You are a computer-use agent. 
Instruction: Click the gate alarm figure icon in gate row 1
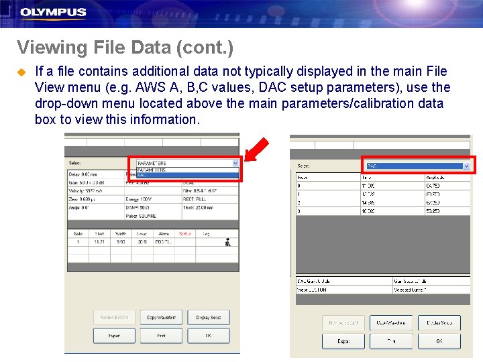click(227, 242)
